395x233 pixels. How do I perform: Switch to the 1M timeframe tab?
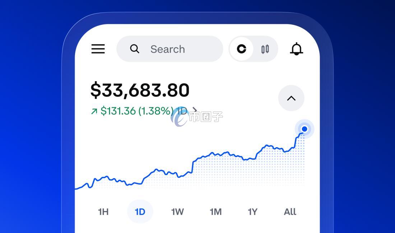(215, 212)
